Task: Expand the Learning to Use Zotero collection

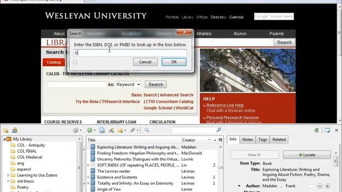Action: [x=9, y=175]
